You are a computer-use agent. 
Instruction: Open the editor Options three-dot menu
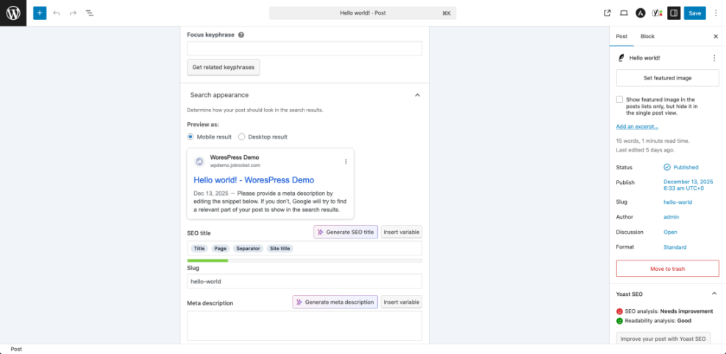click(716, 13)
